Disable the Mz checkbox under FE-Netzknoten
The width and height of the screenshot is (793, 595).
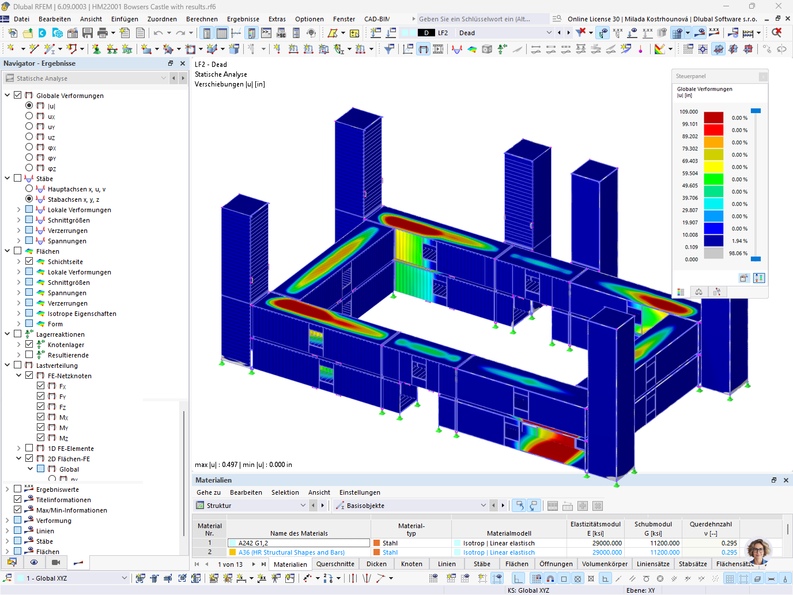41,438
